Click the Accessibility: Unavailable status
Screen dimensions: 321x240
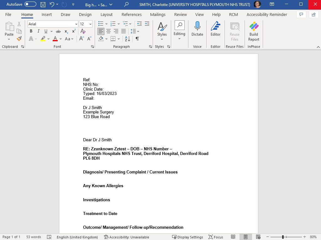coord(127,237)
